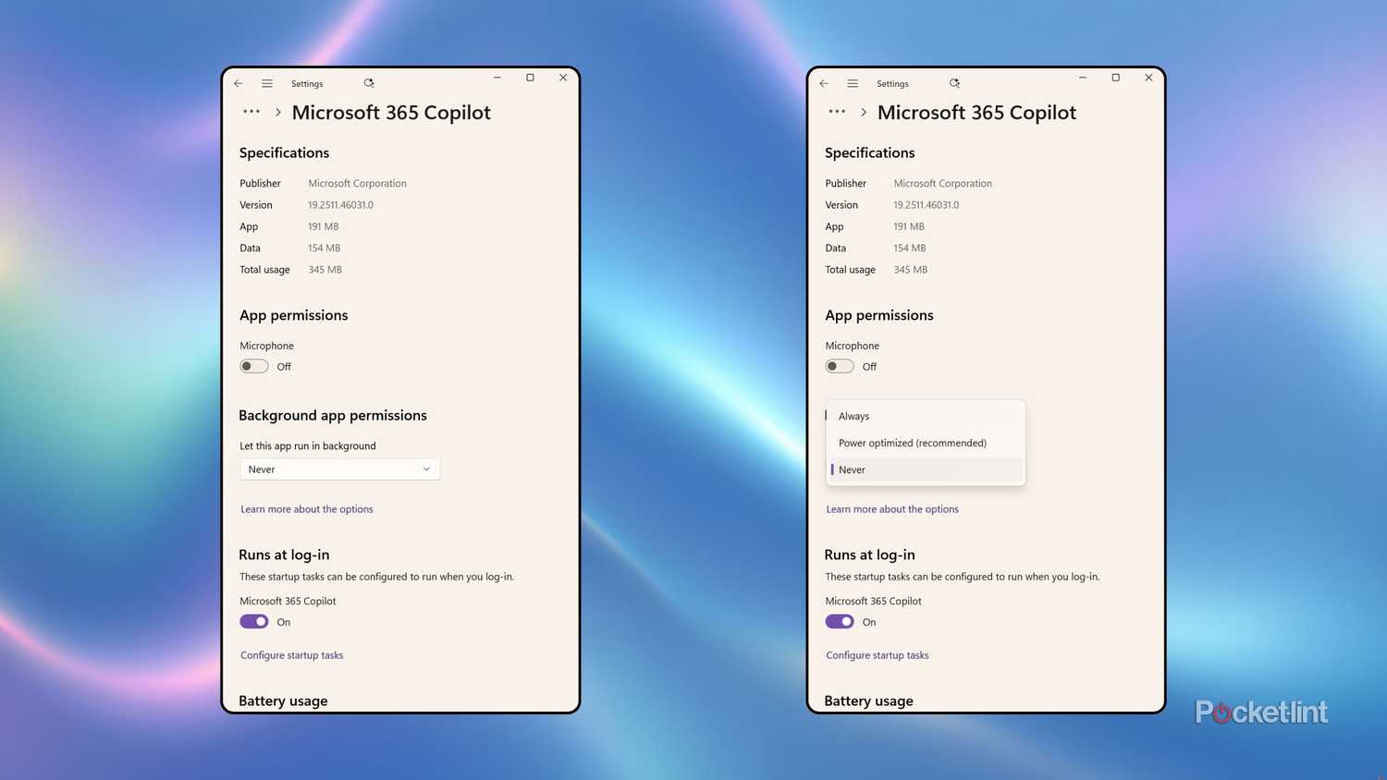Click the Microsoft 365 Copilot breadcrumb title

tap(391, 112)
